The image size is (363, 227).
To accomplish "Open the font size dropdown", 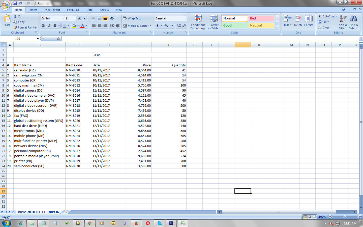I will click(74, 18).
